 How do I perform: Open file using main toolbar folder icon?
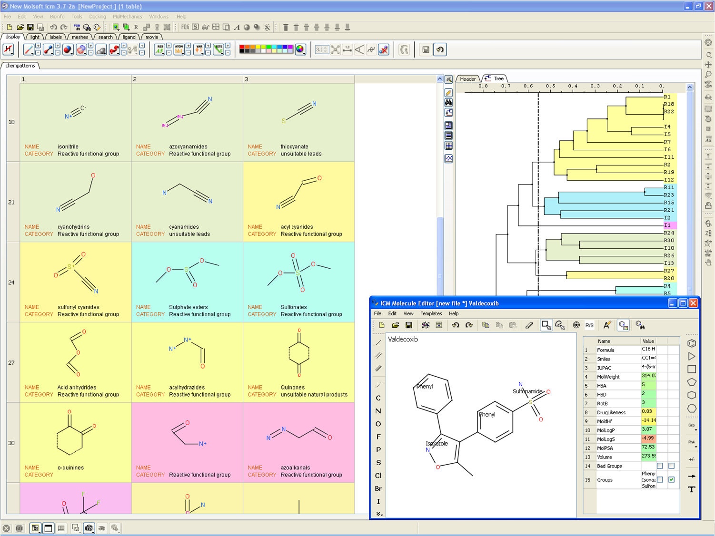[x=20, y=28]
